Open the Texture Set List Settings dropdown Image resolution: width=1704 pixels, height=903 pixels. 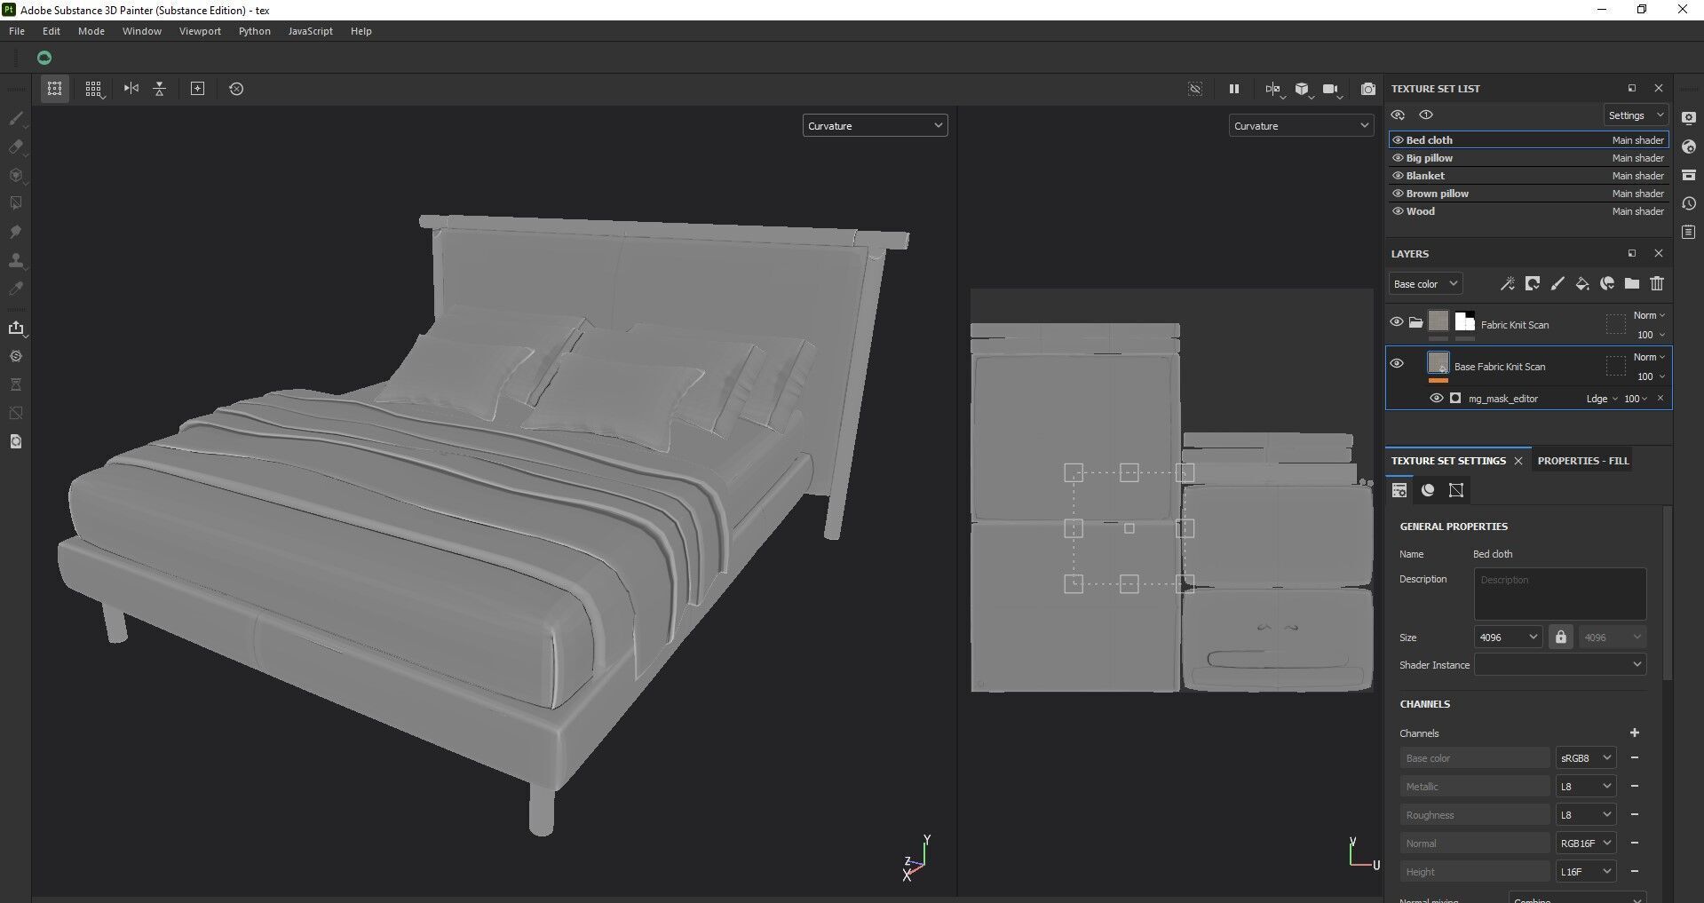tap(1636, 115)
